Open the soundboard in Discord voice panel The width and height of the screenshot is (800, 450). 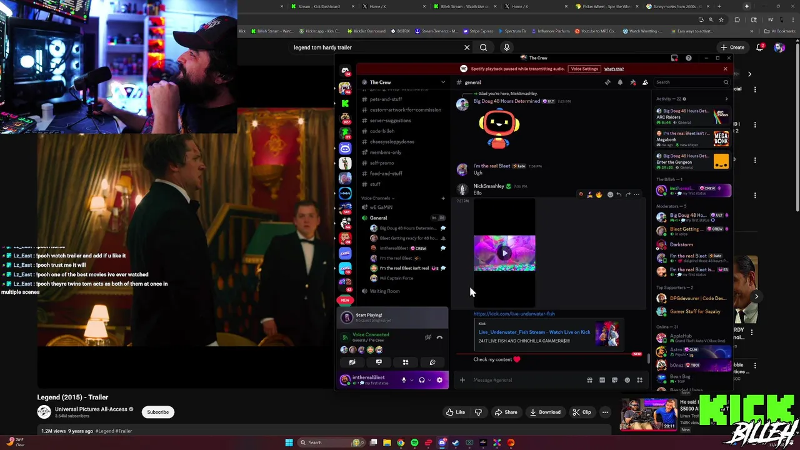(432, 362)
